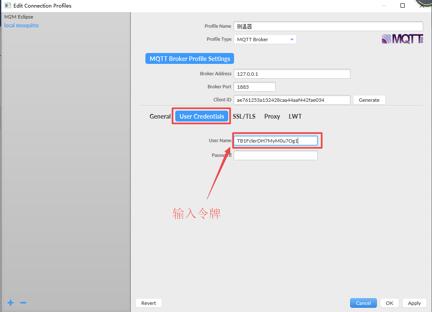432x312 pixels.
Task: Click Revert to discard changes
Action: point(148,303)
